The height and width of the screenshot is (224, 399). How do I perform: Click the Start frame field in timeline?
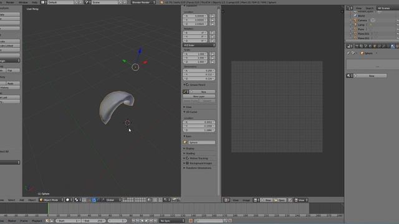coord(68,221)
